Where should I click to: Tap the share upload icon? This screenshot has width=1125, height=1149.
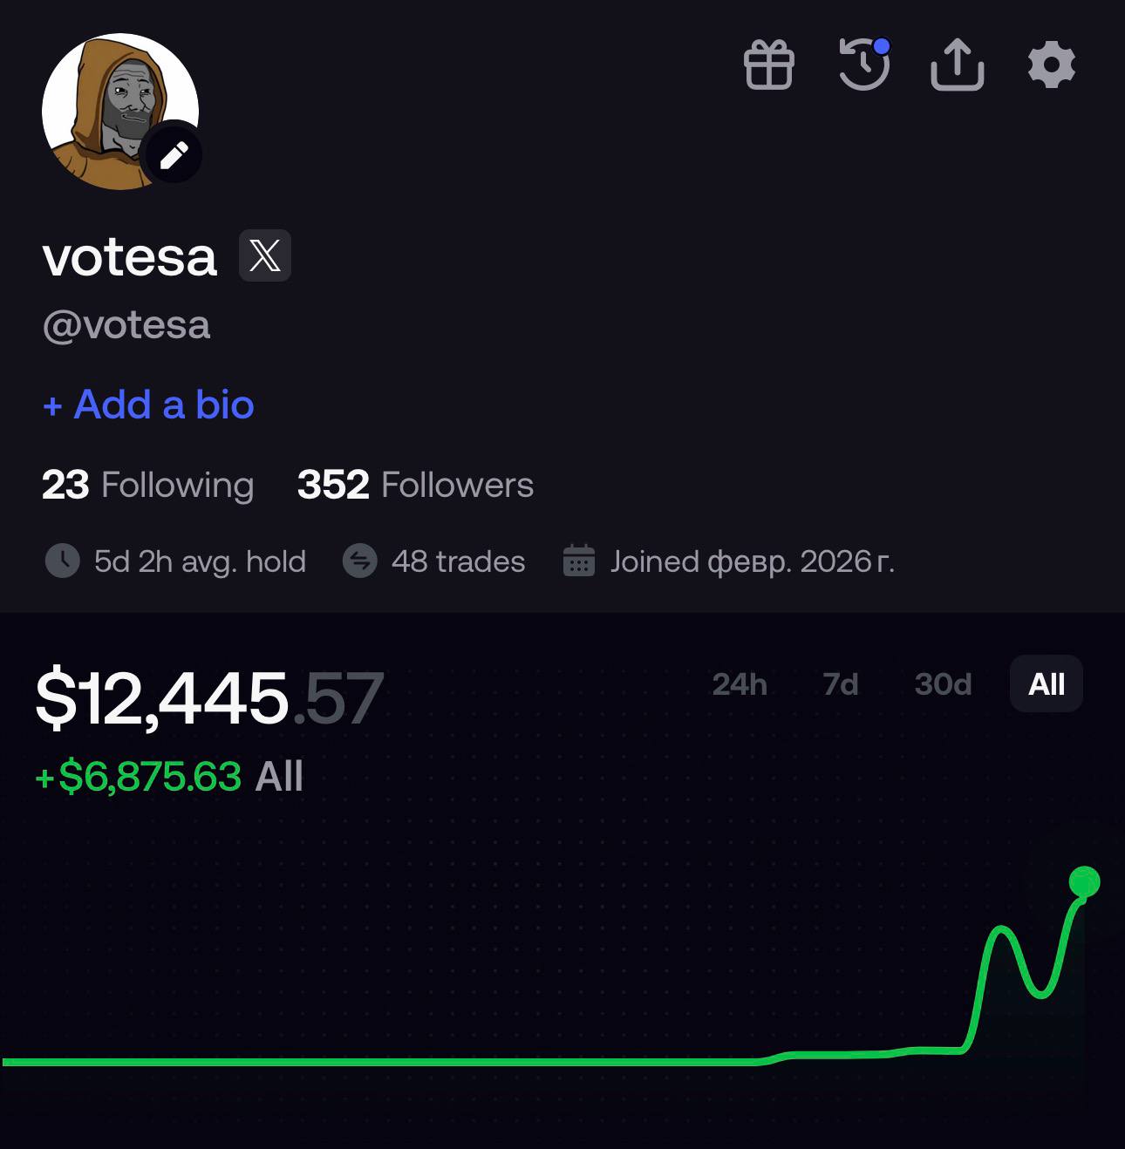click(x=958, y=65)
